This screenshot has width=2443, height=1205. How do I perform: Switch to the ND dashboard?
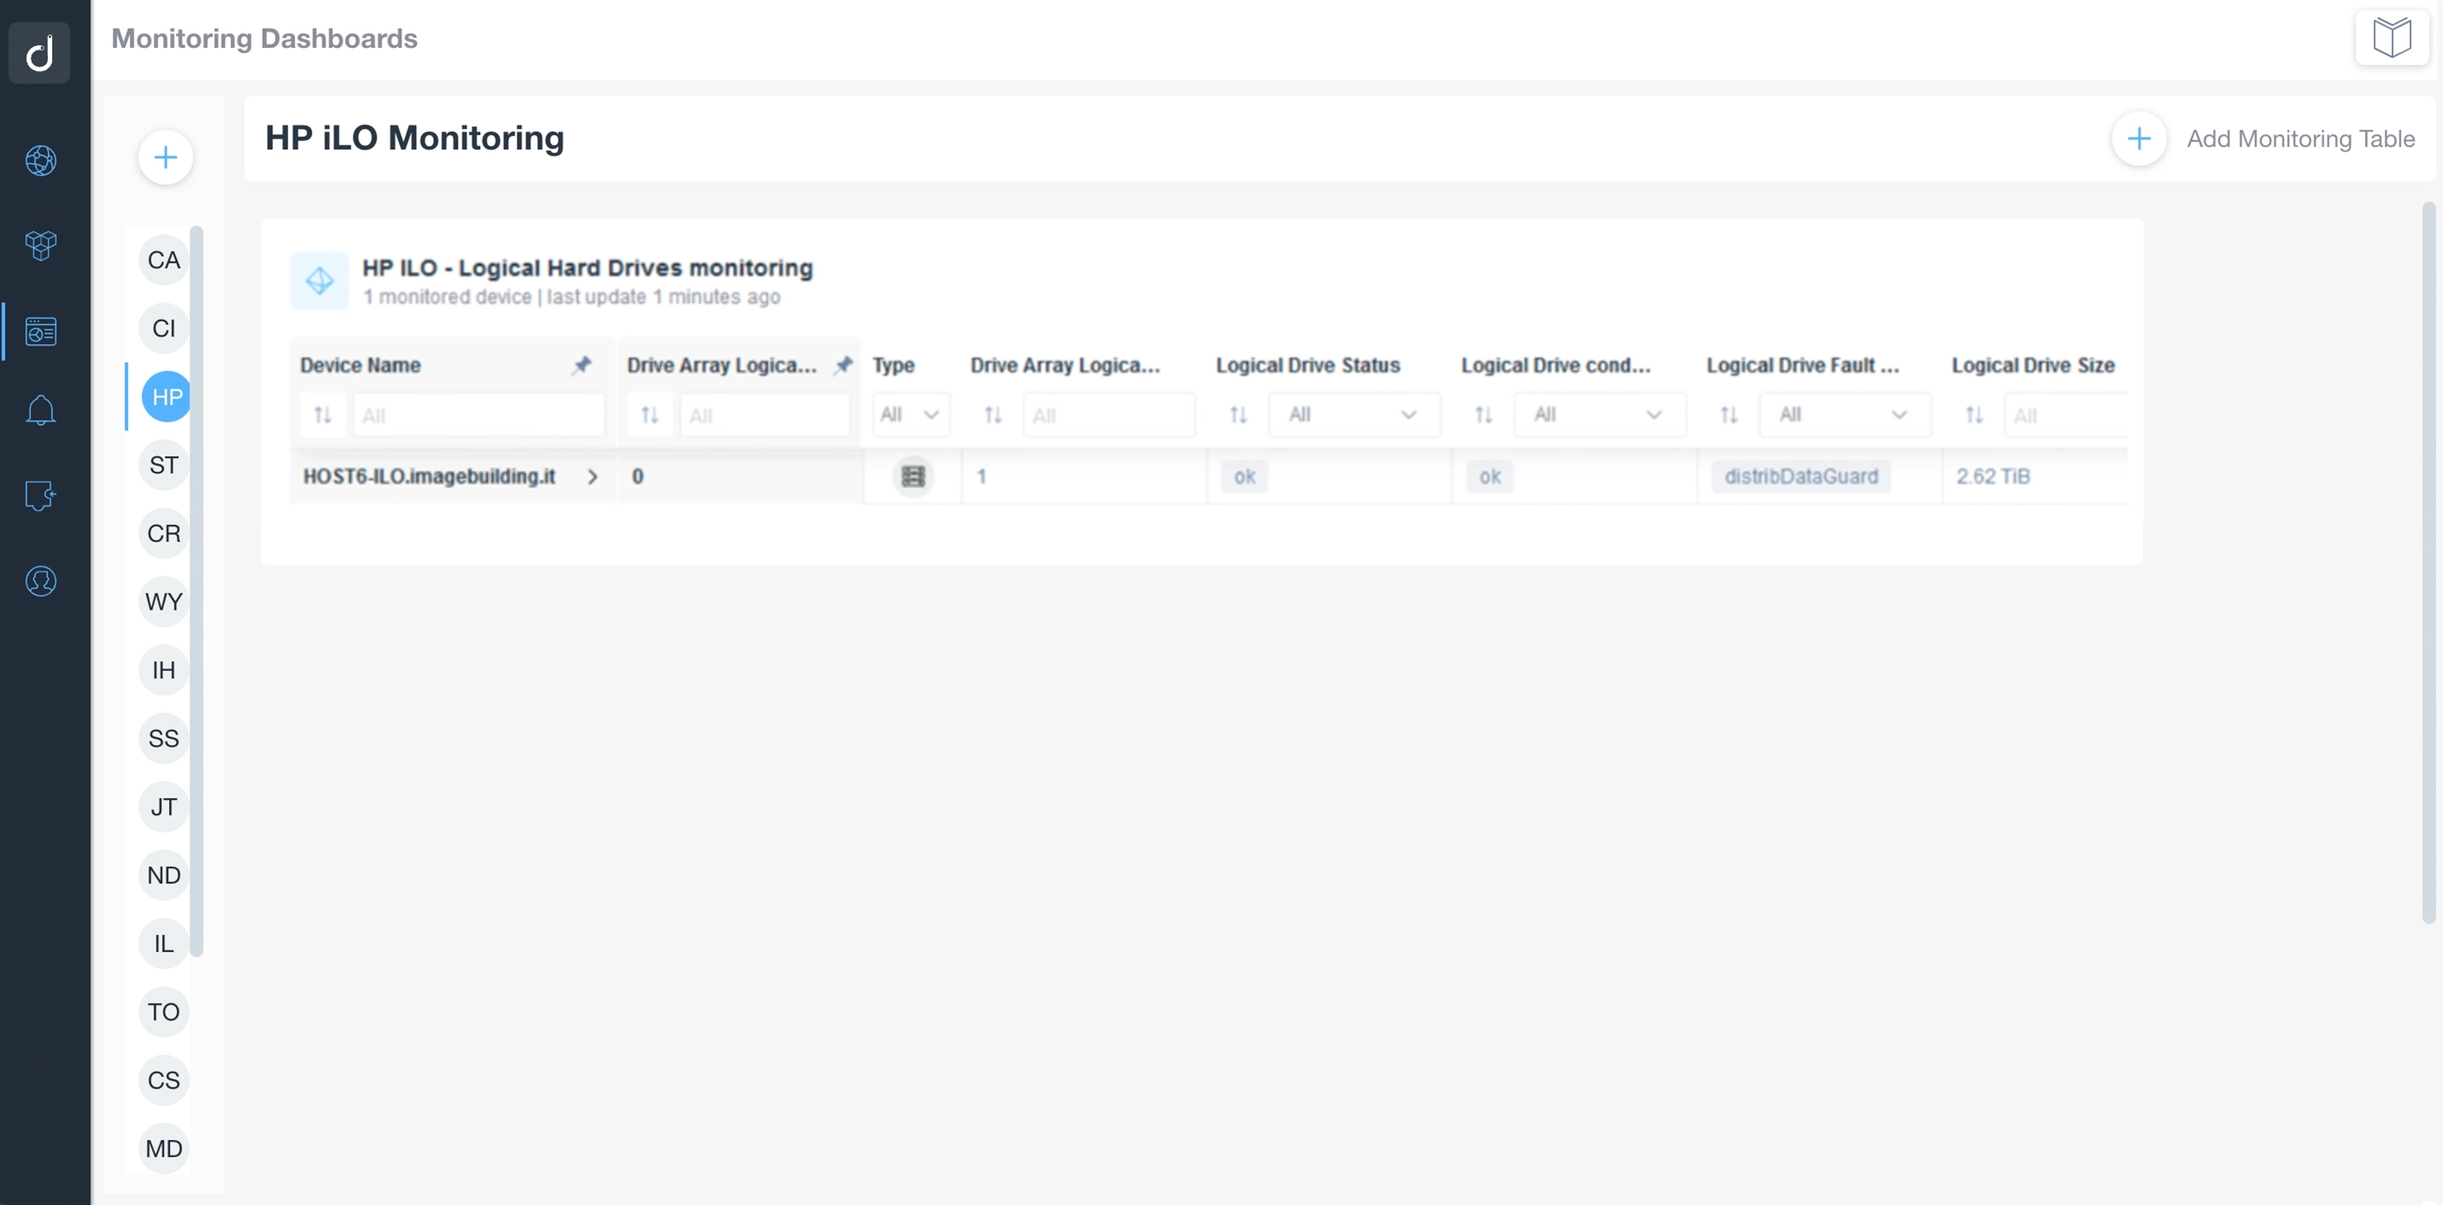(x=164, y=875)
